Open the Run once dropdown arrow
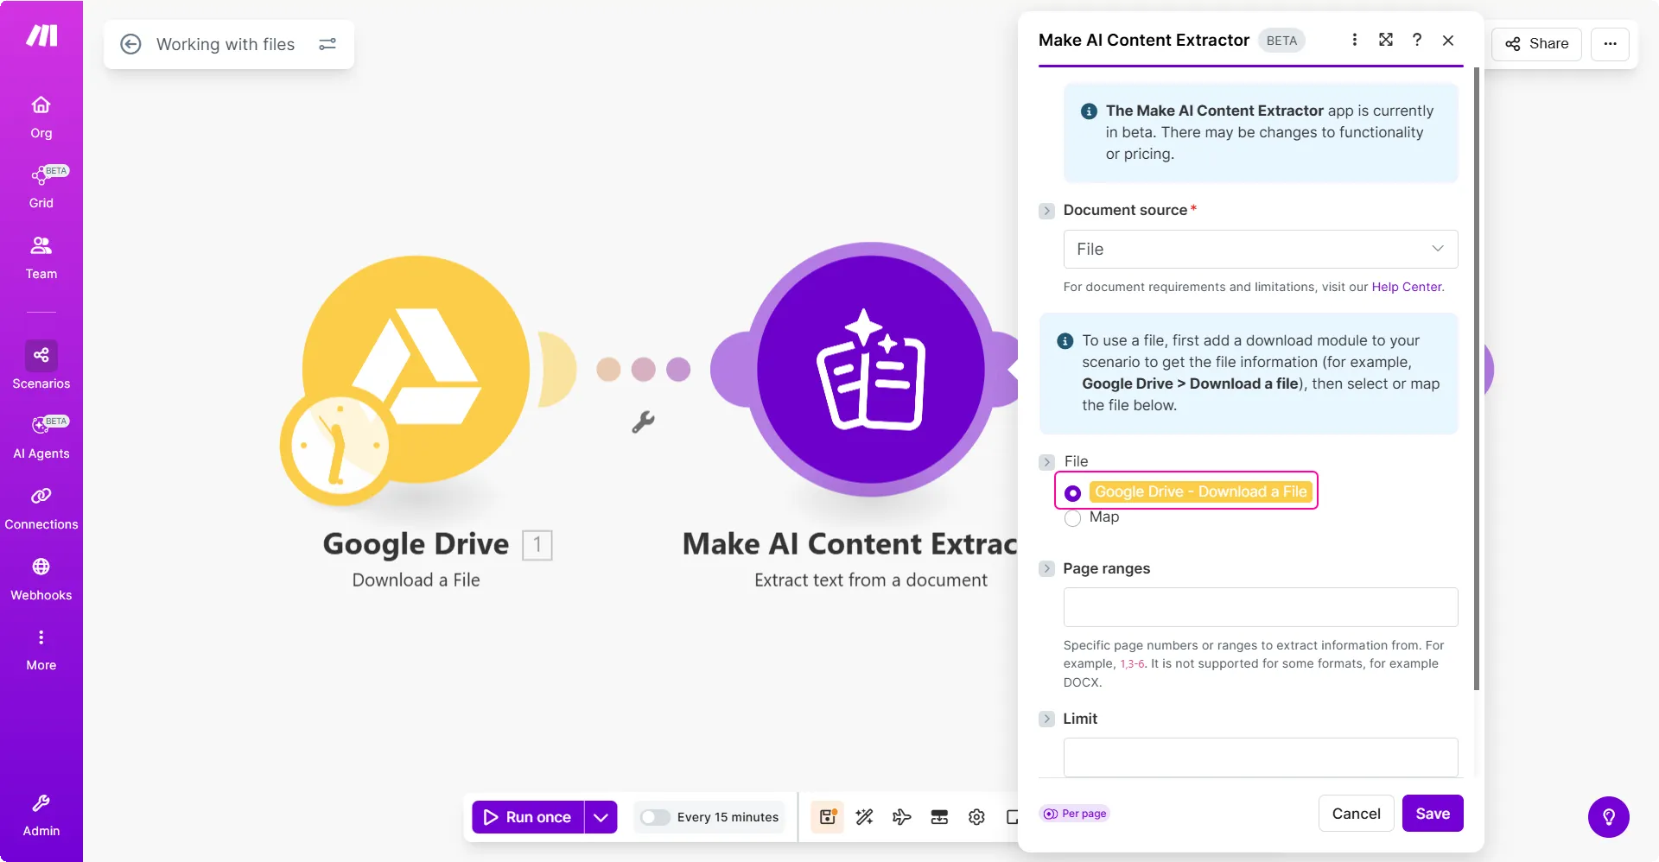 601,817
